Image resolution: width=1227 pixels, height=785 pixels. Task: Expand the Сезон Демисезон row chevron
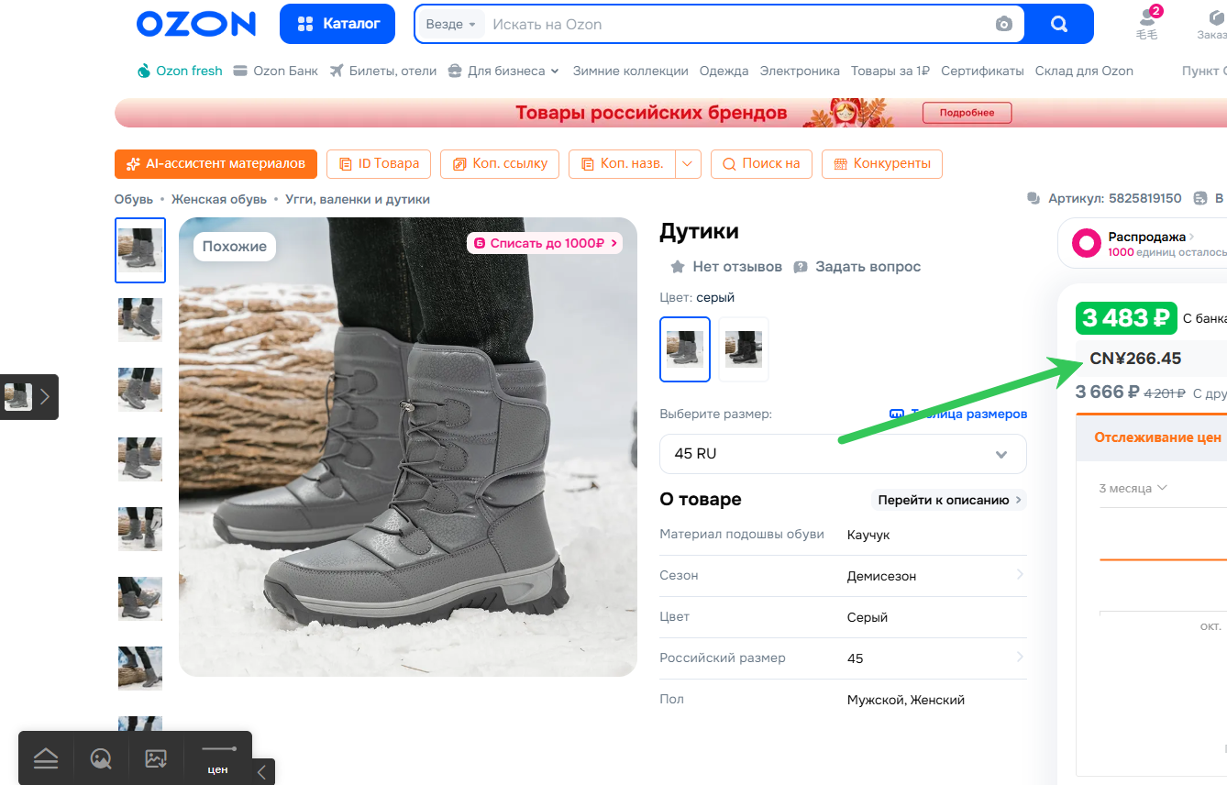1020,575
